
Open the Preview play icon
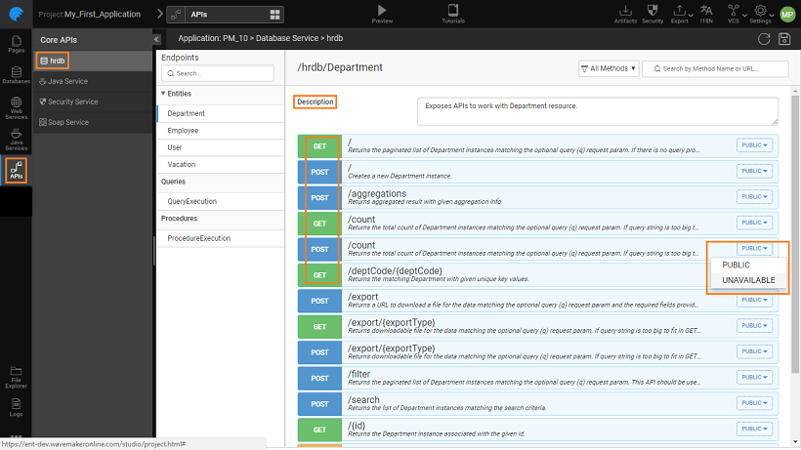coord(382,10)
